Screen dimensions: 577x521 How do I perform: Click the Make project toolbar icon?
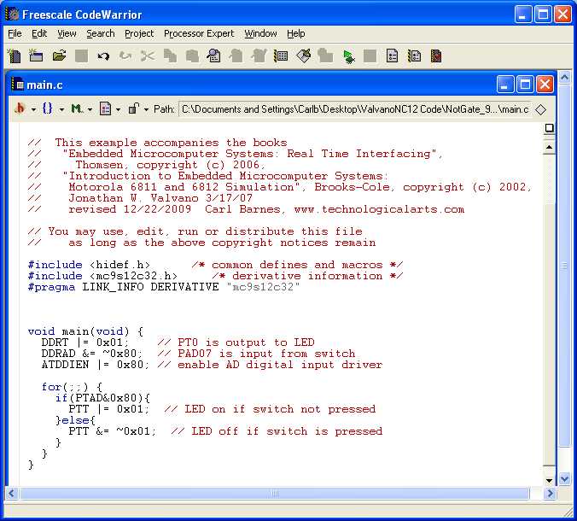[304, 56]
